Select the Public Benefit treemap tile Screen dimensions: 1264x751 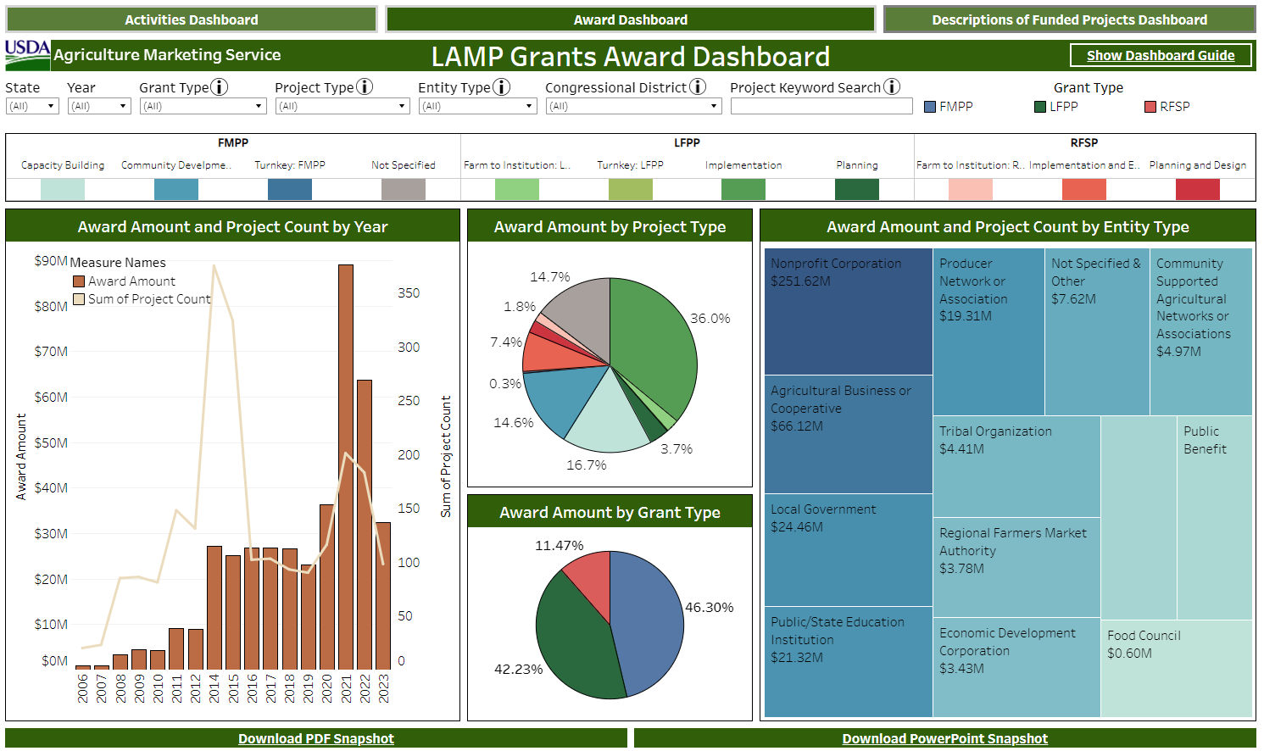pos(1215,517)
